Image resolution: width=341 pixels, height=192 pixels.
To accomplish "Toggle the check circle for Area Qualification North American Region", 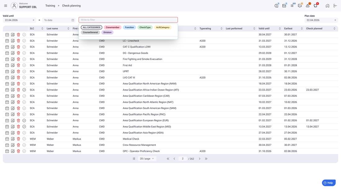I will tap(24, 83).
